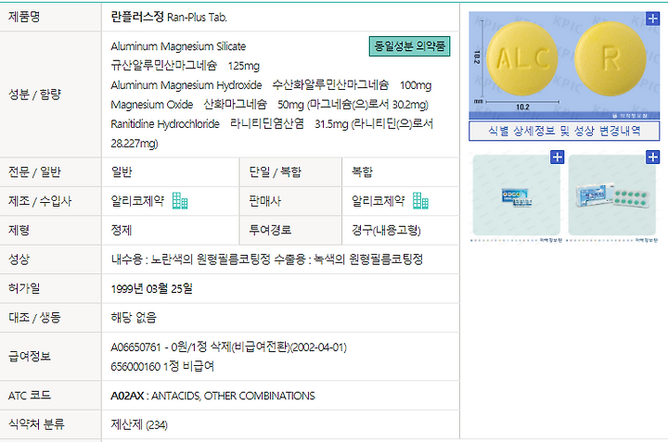Screen dimensions: 668x442
Task: Click the 성상 description text
Action: click(266, 259)
